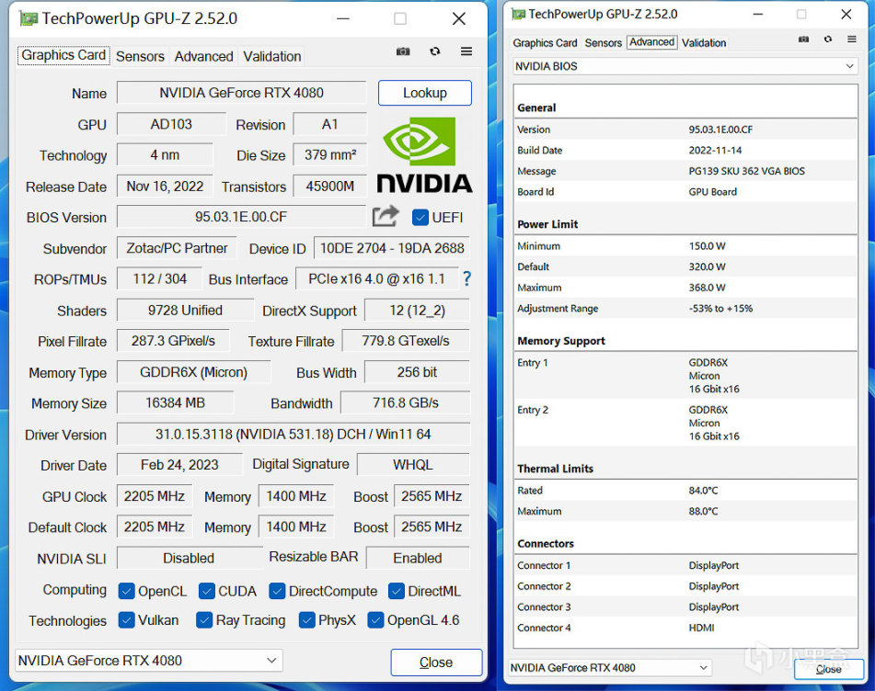
Task: Click the Memory Size field 16384 MB
Action: [x=175, y=402]
